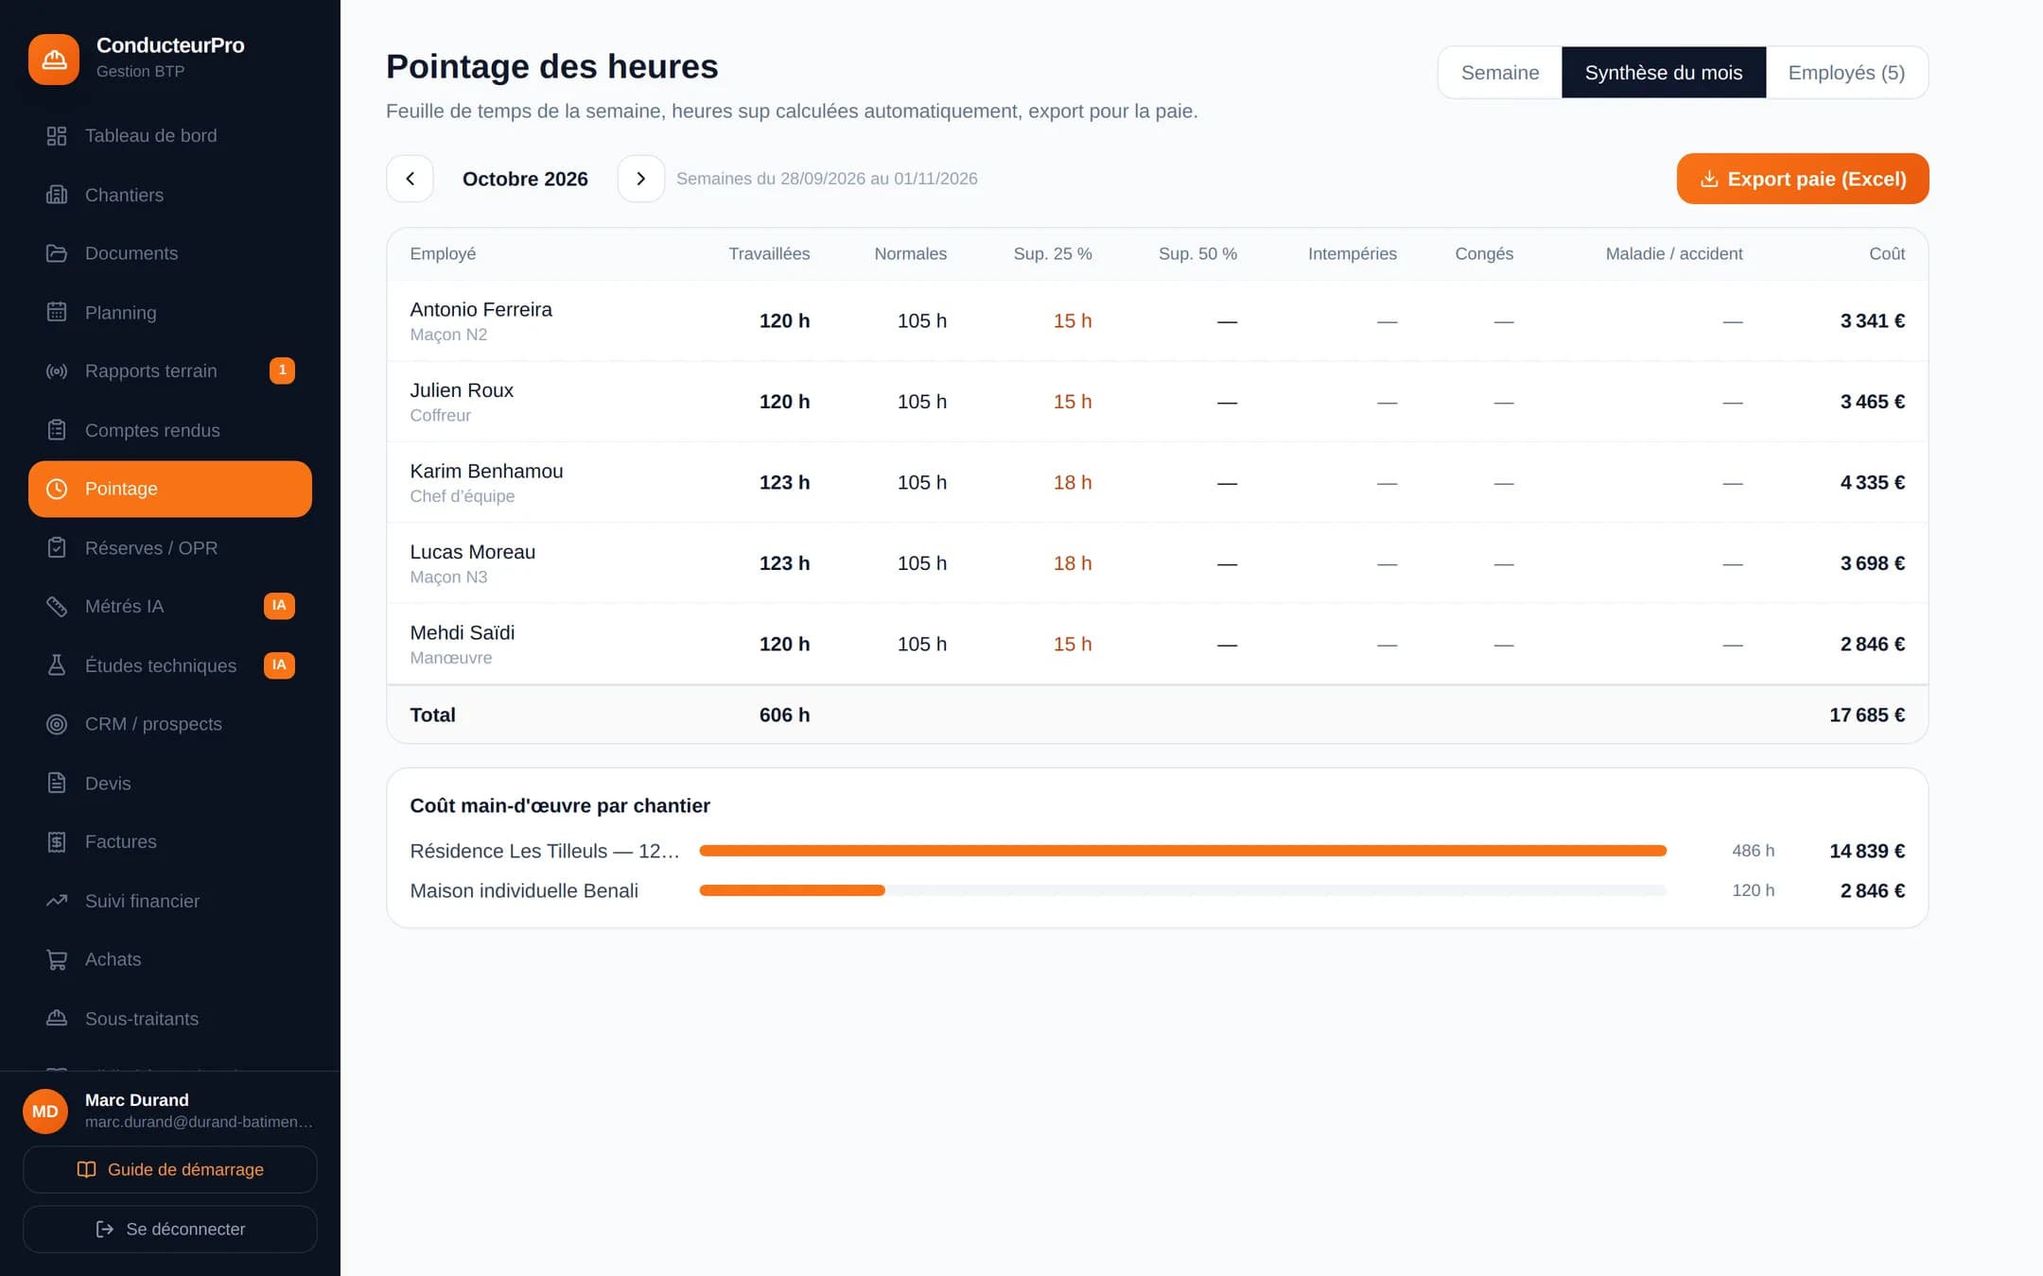Image resolution: width=2043 pixels, height=1276 pixels.
Task: Go to next month with right chevron
Action: click(x=641, y=179)
